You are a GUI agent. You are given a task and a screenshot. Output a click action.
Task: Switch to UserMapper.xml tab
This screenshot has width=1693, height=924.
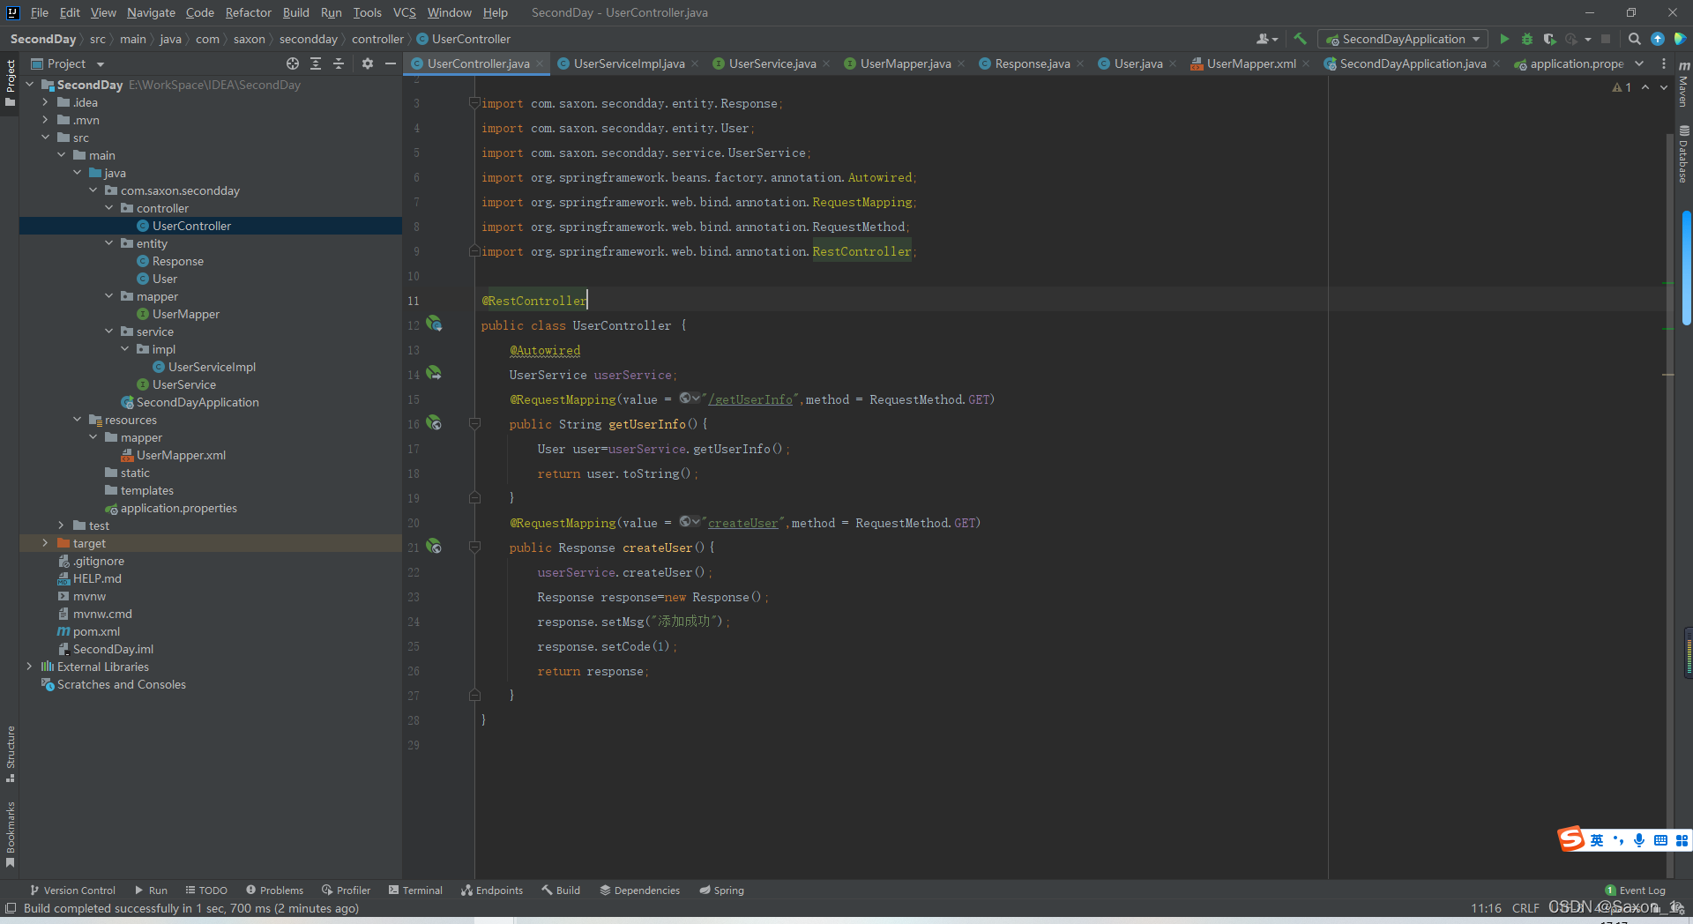1251,63
